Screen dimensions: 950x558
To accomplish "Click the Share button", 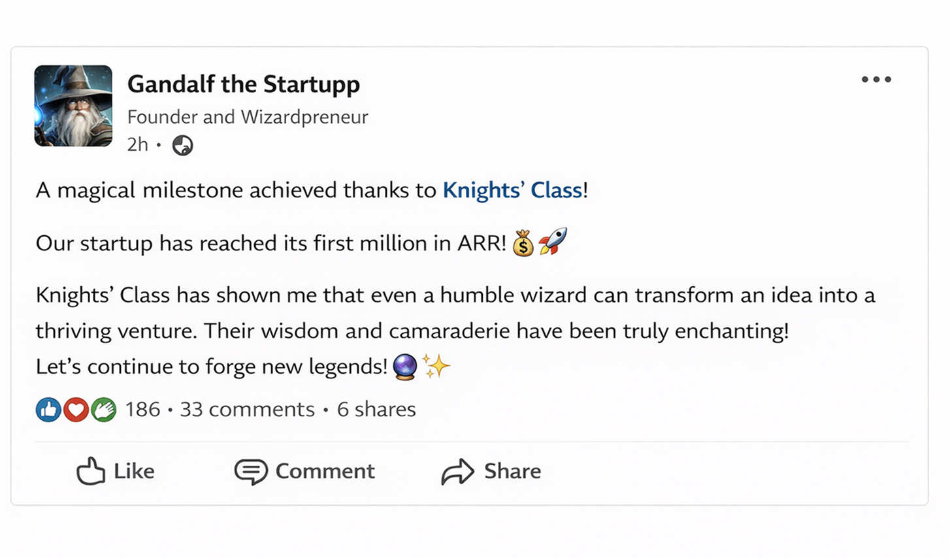I will pos(512,470).
